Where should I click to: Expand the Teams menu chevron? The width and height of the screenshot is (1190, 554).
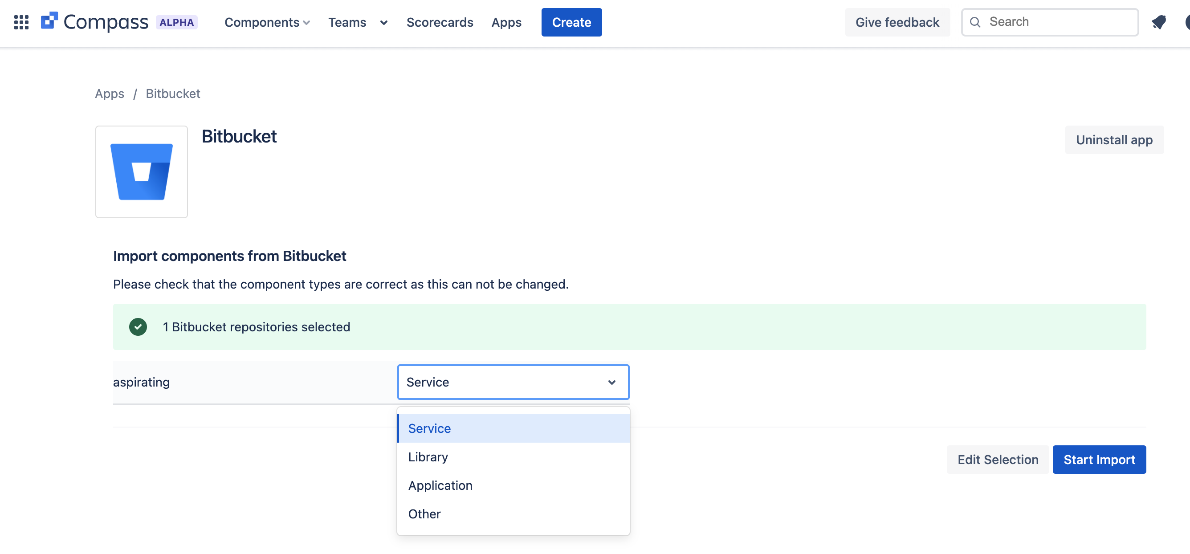click(x=383, y=22)
